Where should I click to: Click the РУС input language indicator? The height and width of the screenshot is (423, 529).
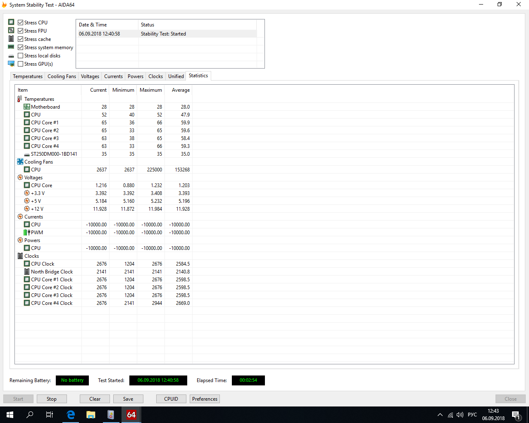coord(472,415)
